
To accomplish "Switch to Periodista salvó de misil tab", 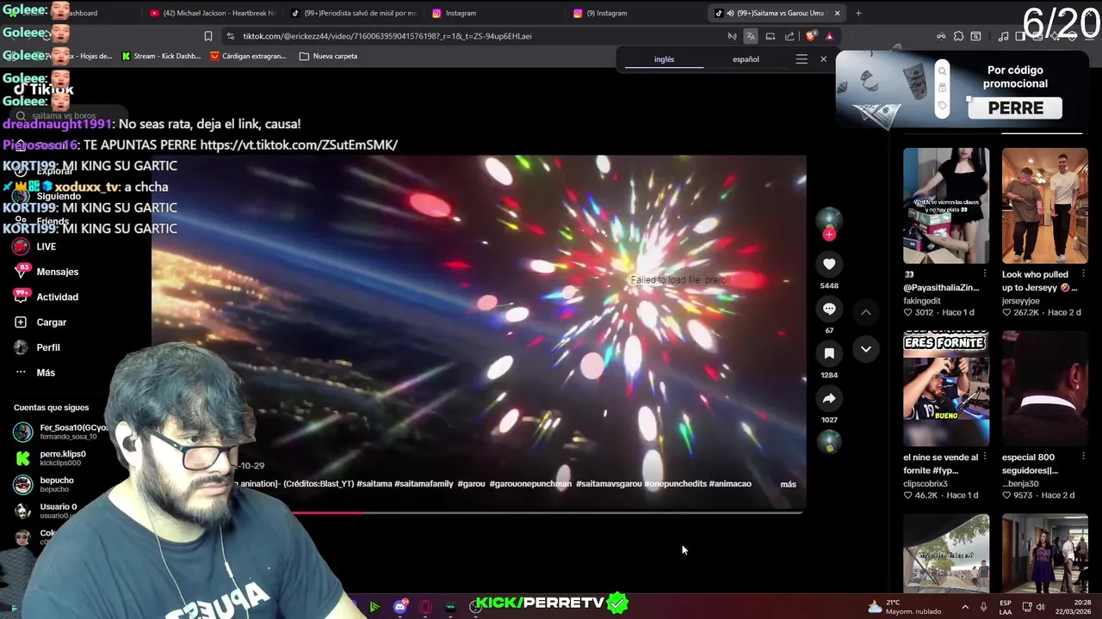I will pyautogui.click(x=353, y=13).
